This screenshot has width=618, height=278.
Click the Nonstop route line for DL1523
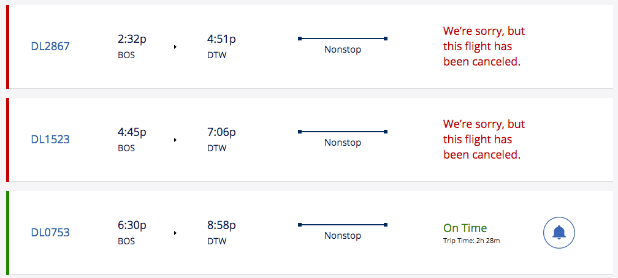343,132
